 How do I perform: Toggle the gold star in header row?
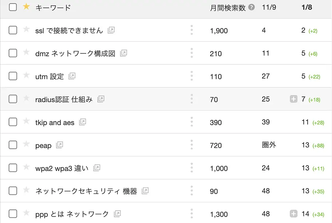tap(26, 7)
